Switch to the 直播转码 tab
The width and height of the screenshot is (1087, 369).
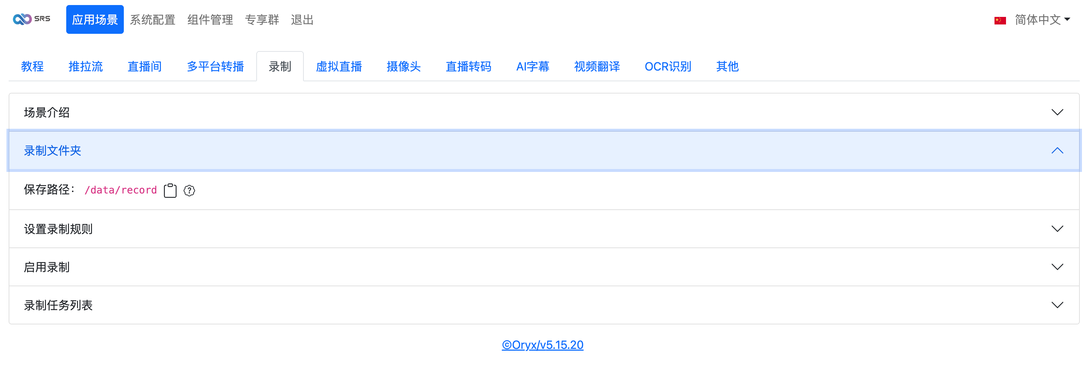(468, 66)
